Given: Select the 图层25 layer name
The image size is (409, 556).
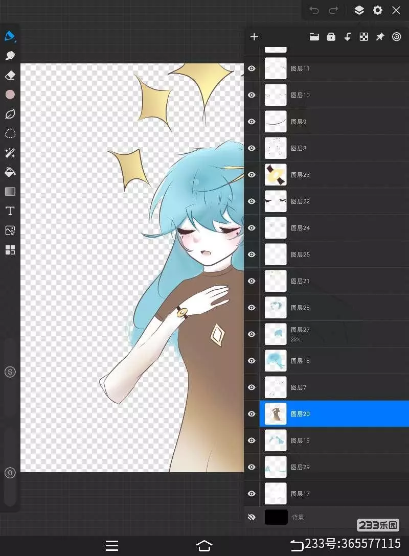Looking at the screenshot, I should 300,254.
